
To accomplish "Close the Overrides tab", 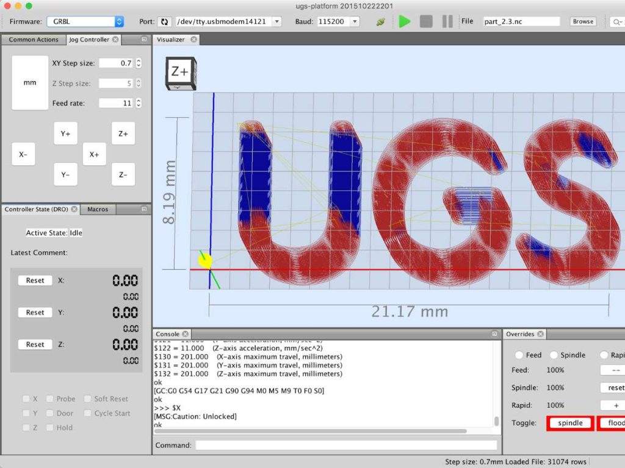I will click(x=541, y=334).
